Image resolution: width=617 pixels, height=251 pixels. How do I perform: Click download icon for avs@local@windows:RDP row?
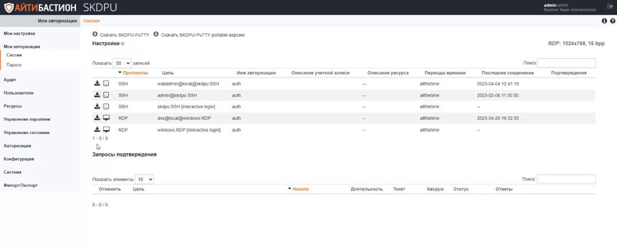pos(97,118)
